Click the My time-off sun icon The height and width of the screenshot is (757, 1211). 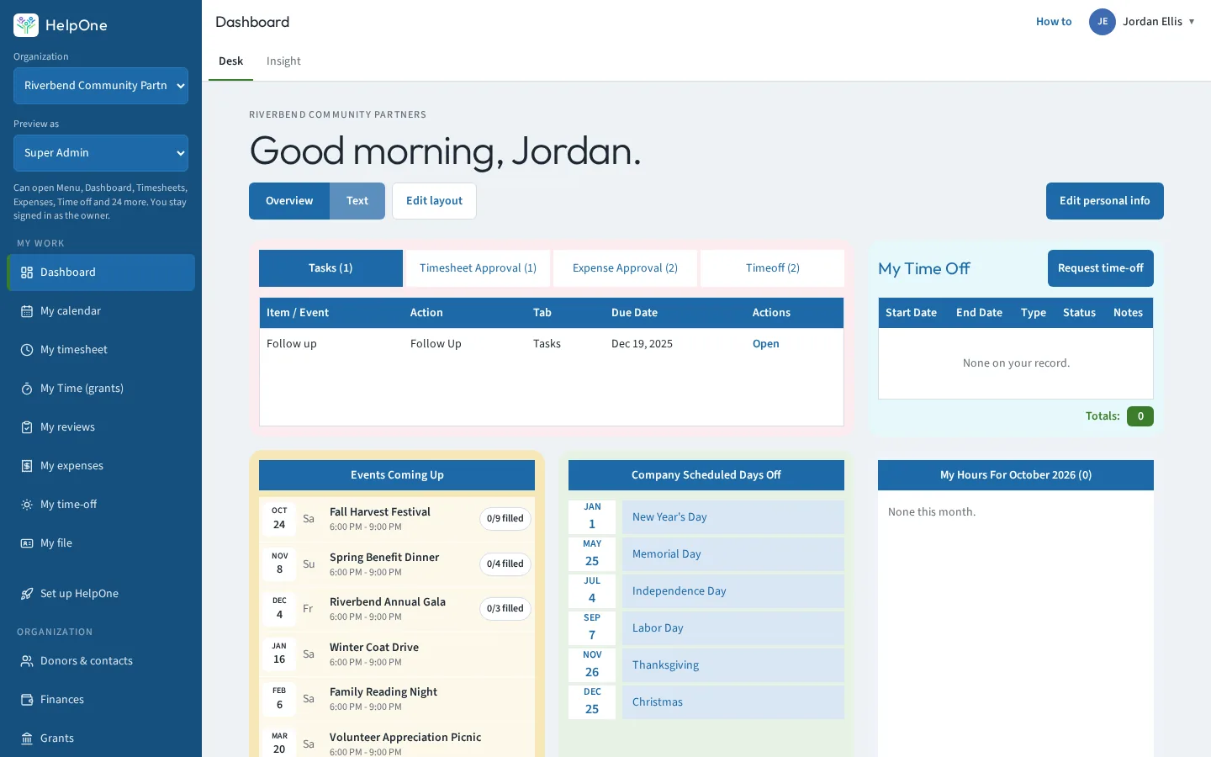click(x=27, y=505)
